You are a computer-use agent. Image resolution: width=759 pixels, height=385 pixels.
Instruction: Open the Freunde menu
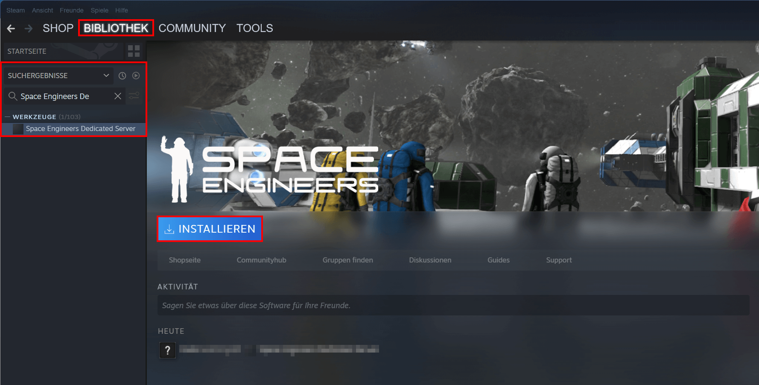tap(72, 10)
